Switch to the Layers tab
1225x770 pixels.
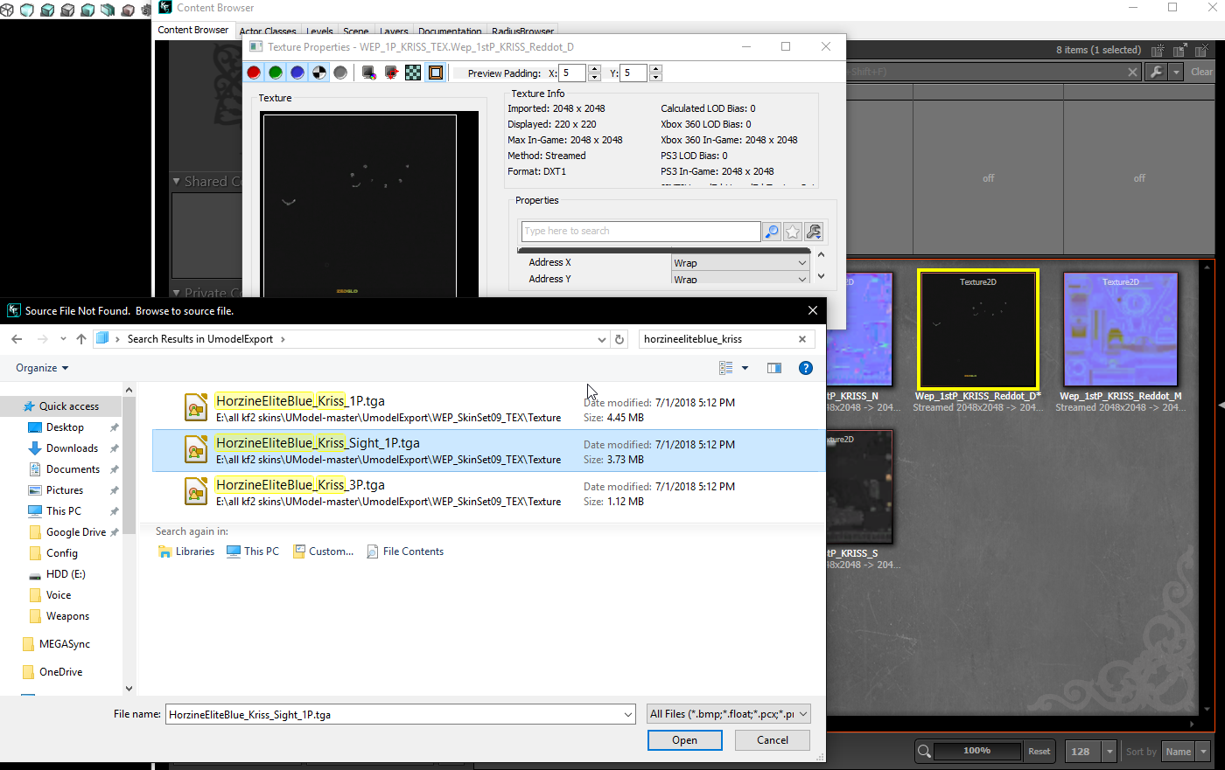[x=394, y=31]
